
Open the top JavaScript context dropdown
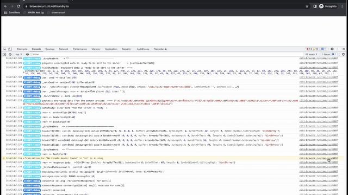(x=18, y=54)
